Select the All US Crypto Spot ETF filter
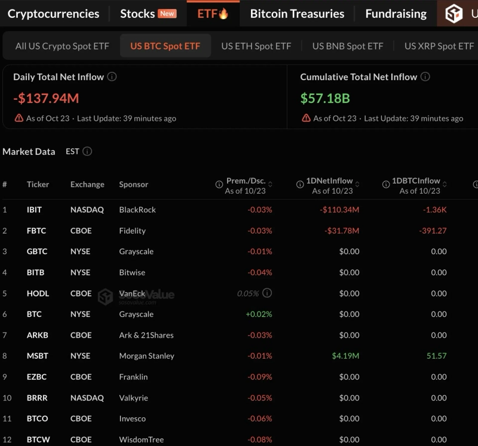Viewport: 478px width, 446px height. click(62, 46)
